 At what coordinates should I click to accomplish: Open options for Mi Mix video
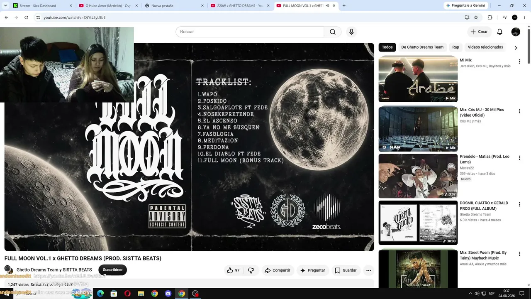pos(519,61)
